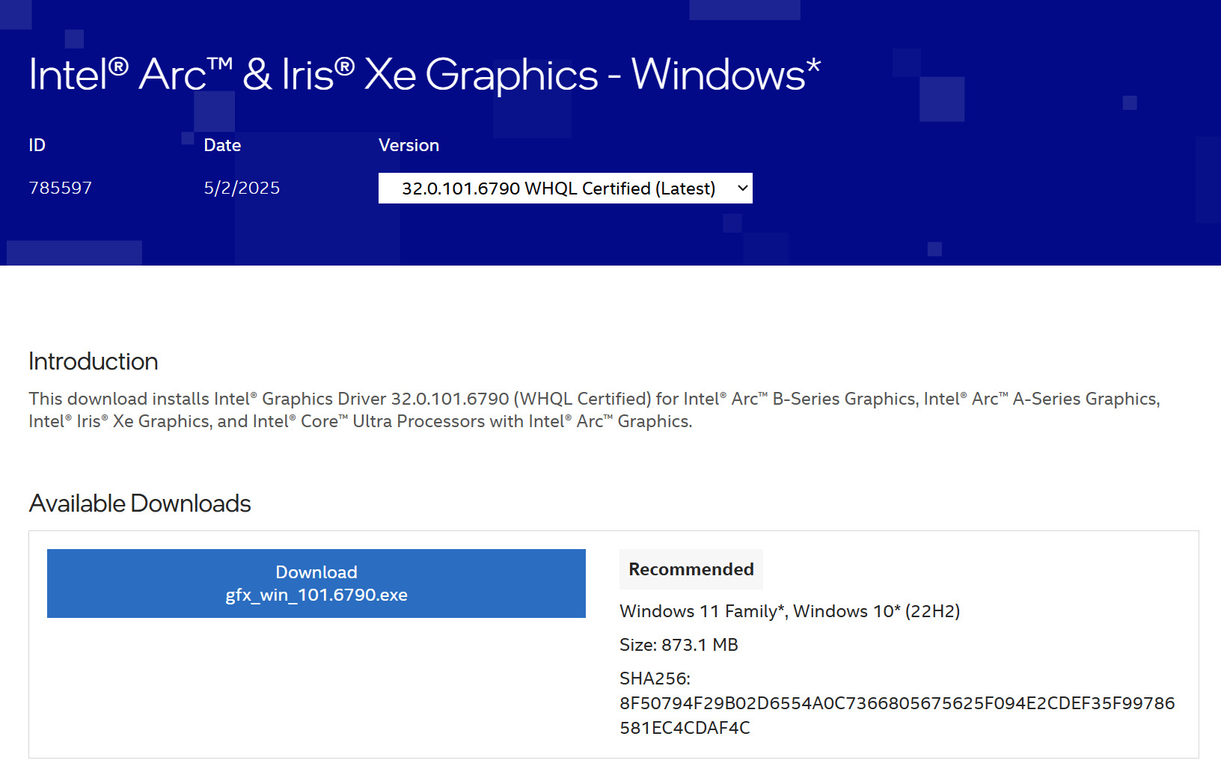Click the introduction paragraph about Graphics Driver
Viewport: 1221px width, 778px height.
coord(594,410)
